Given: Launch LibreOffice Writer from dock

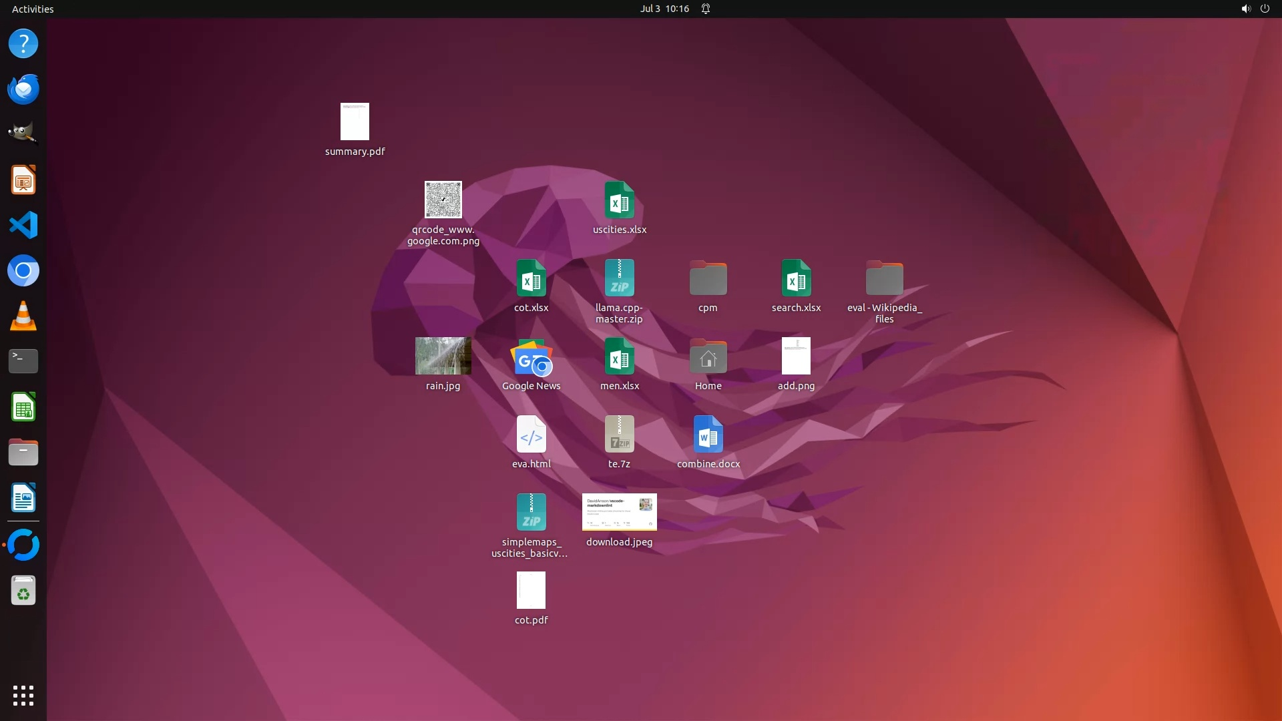Looking at the screenshot, I should click(x=23, y=498).
